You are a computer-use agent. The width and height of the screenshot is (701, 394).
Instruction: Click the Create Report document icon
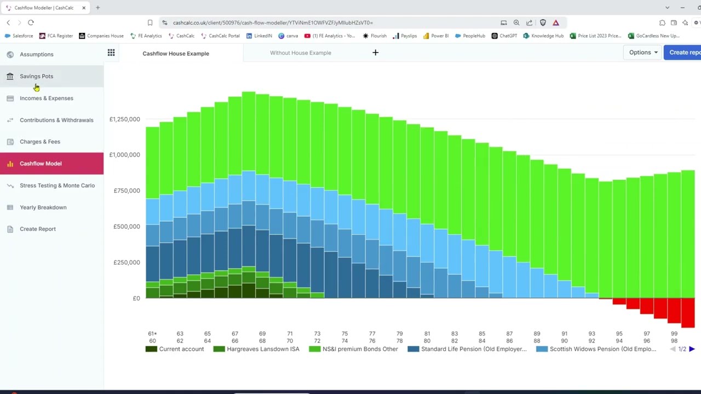[10, 229]
